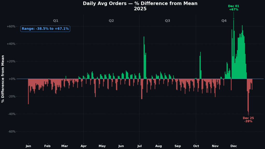Select the Jan label on x-axis

(28, 146)
